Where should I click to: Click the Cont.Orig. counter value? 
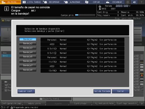point(118,12)
